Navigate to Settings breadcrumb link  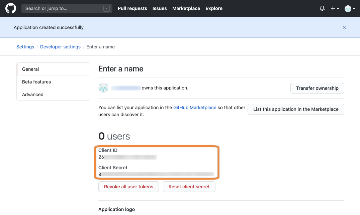point(25,47)
